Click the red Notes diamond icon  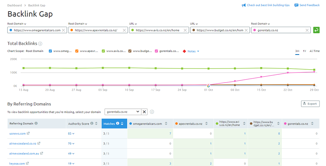tap(184, 51)
